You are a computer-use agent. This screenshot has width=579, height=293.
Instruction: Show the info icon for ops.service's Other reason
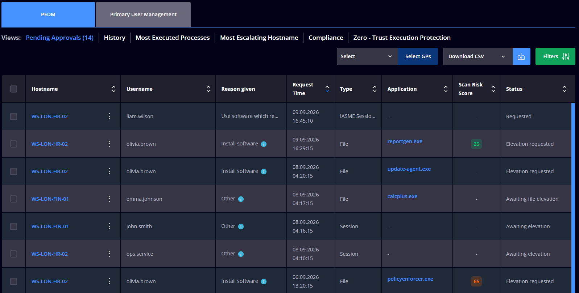(241, 254)
